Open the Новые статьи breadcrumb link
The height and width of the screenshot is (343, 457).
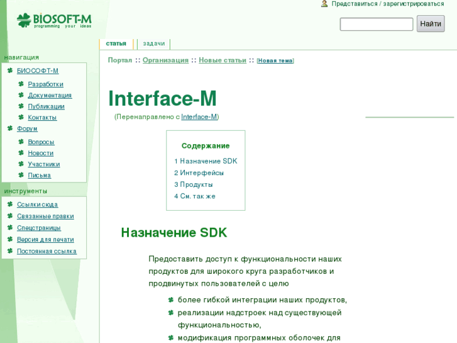(x=223, y=60)
